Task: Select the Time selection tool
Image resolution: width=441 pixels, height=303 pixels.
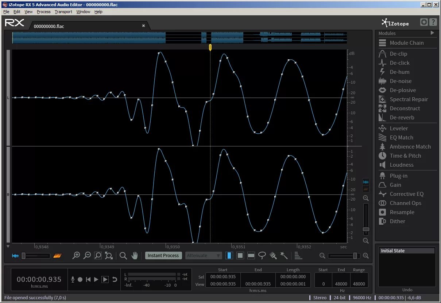Action: 229,256
